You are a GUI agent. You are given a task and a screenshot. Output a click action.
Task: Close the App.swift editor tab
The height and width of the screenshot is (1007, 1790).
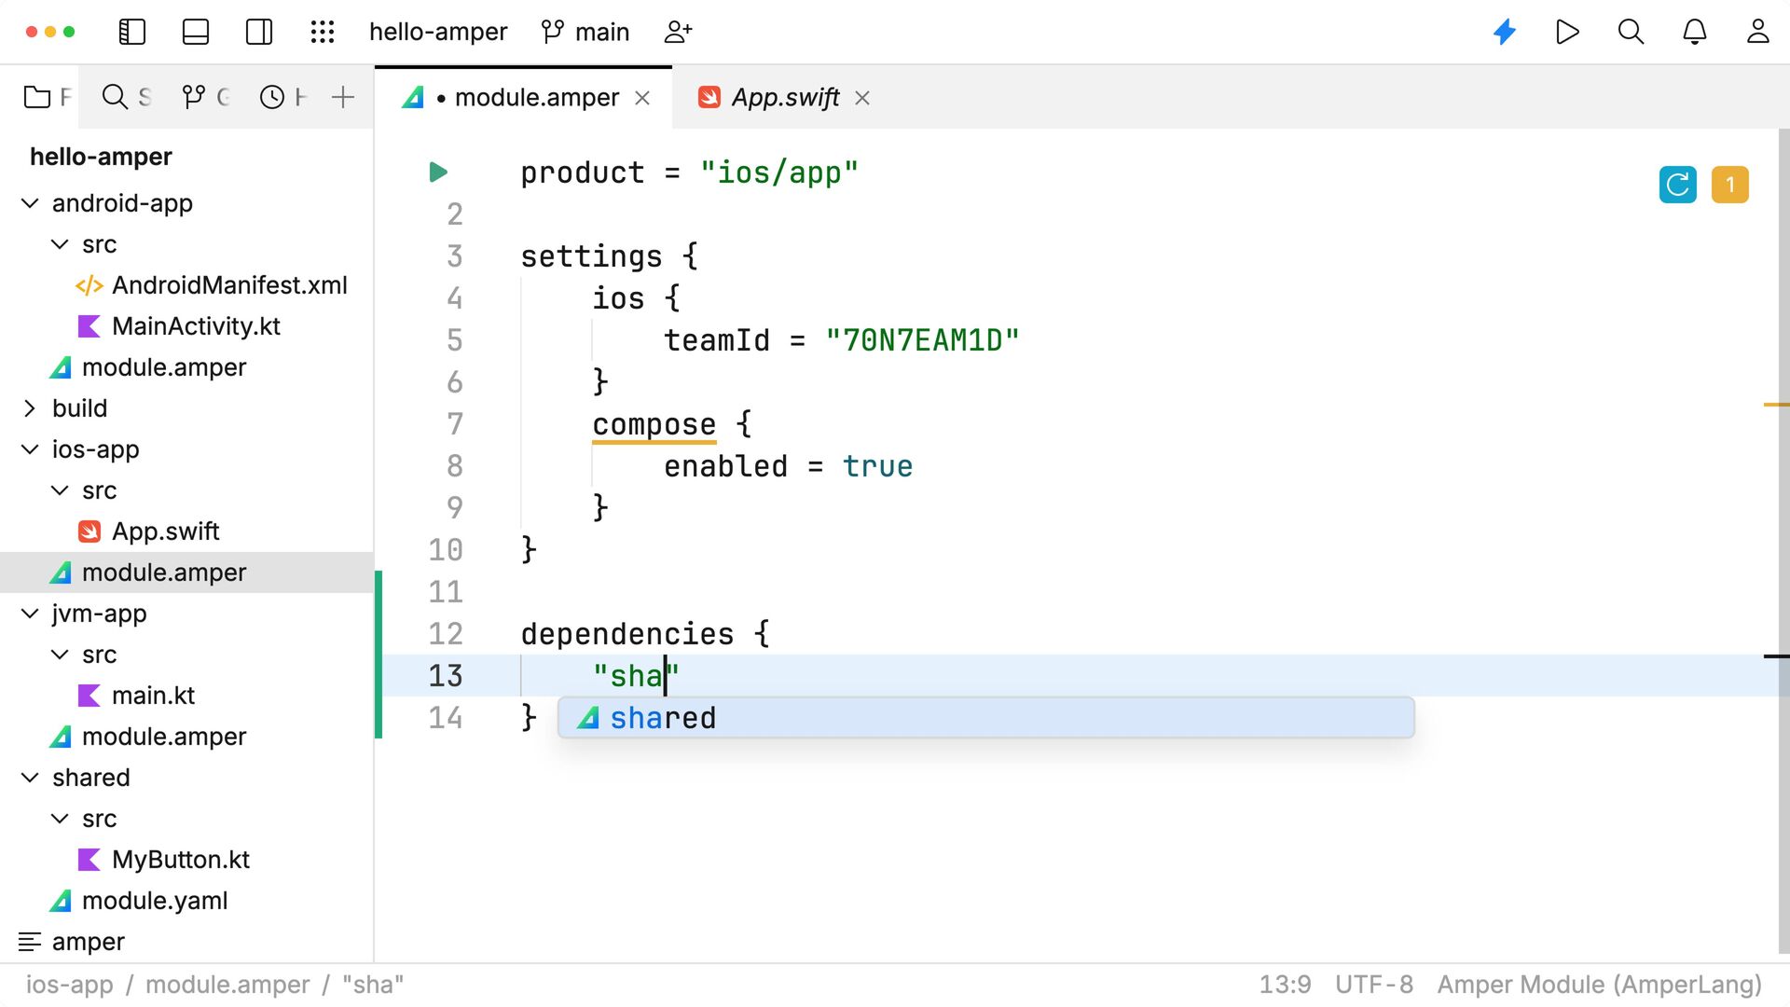pos(862,98)
